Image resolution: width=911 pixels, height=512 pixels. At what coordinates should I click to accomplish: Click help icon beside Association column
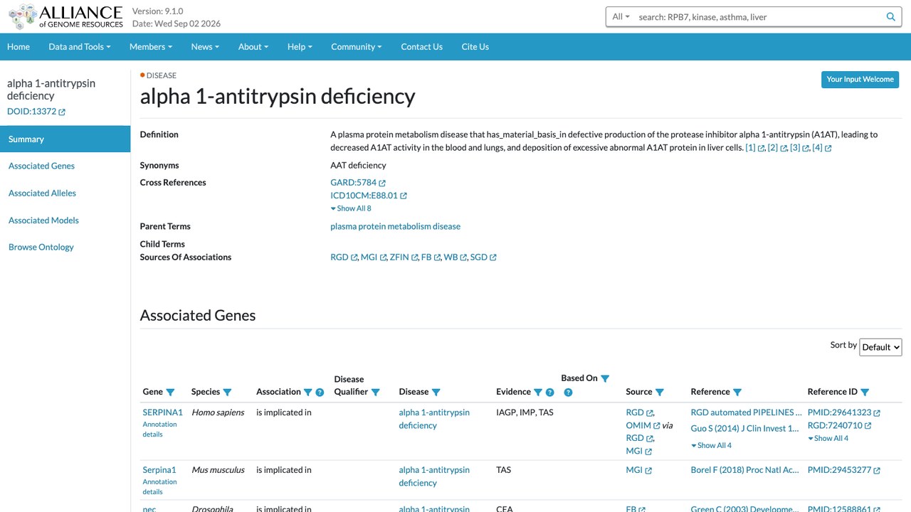point(320,392)
